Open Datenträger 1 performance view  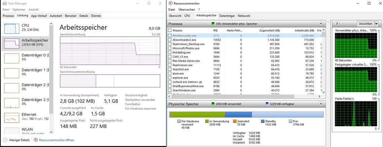[x=26, y=73]
